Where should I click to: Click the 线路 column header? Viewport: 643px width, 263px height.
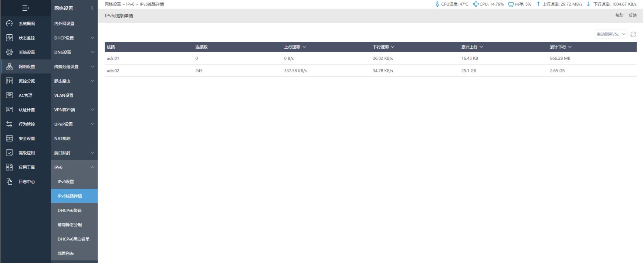111,47
